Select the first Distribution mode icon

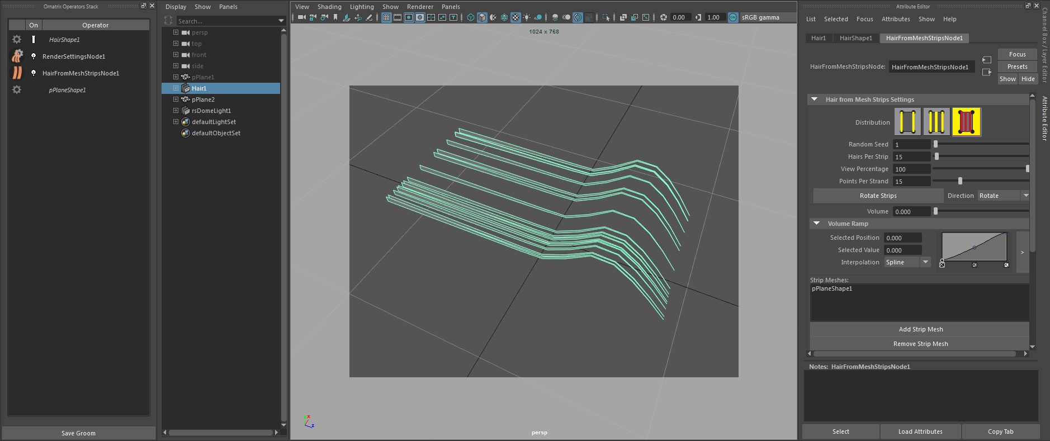pyautogui.click(x=907, y=122)
